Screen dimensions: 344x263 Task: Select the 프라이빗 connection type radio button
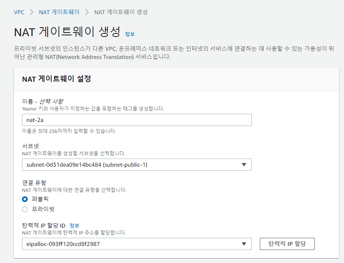tap(25, 209)
